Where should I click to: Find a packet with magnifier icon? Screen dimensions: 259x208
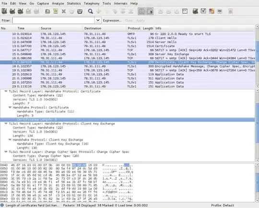[x=90, y=11]
